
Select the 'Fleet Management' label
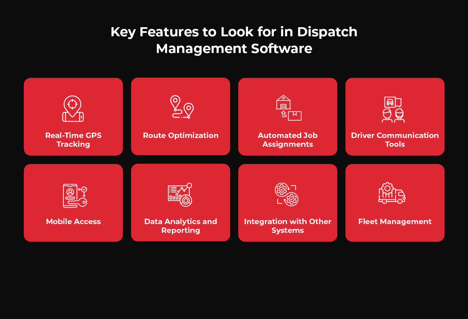tap(395, 222)
